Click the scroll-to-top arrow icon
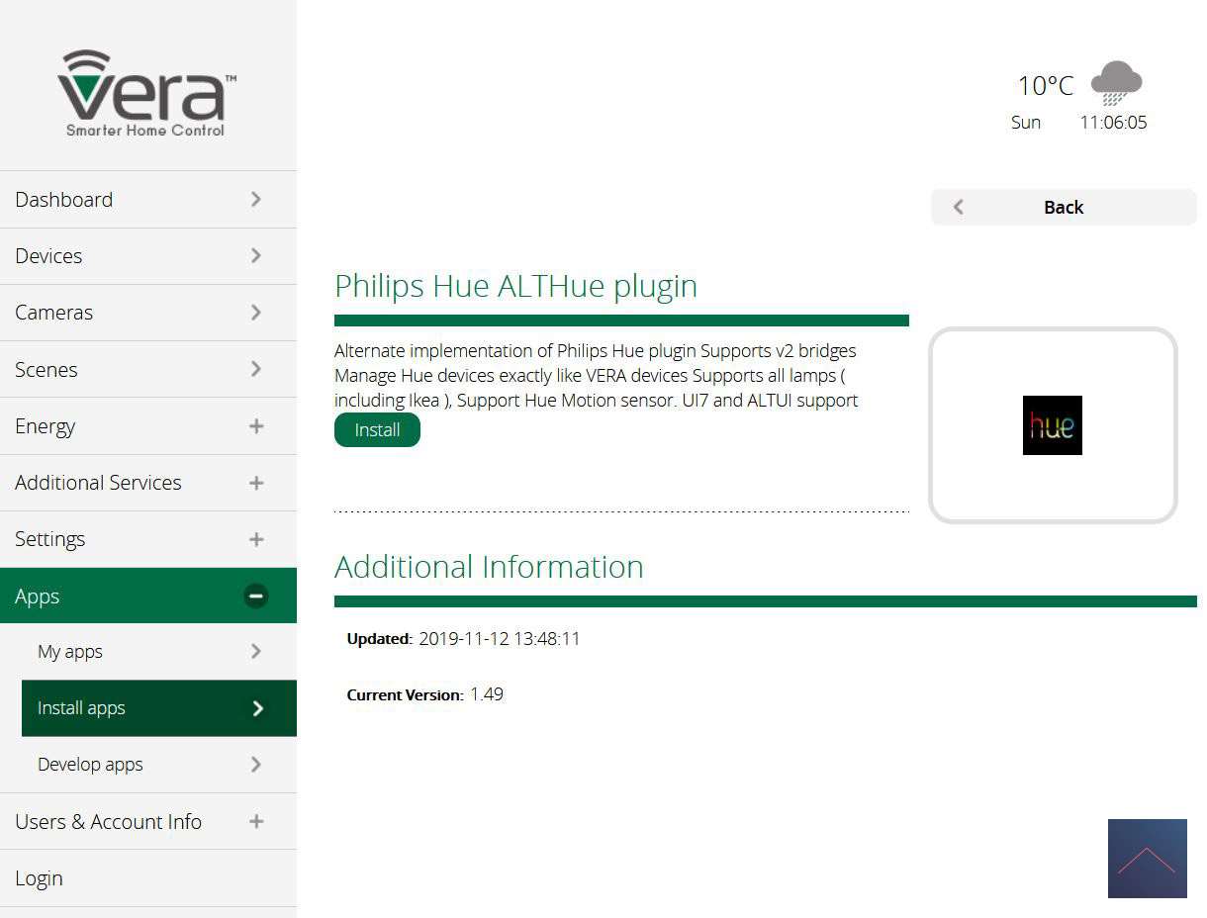The image size is (1207, 918). [1147, 859]
